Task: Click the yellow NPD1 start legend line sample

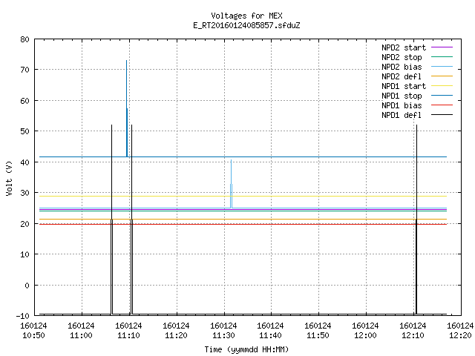Action: (442, 86)
